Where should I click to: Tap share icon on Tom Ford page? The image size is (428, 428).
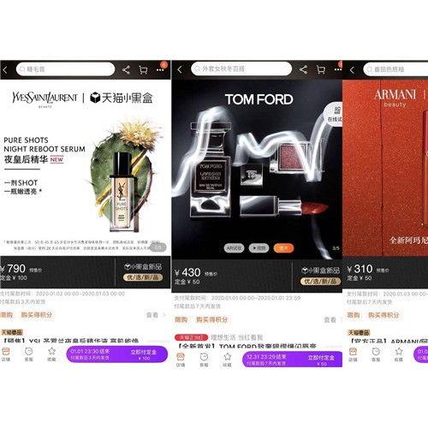click(x=303, y=69)
